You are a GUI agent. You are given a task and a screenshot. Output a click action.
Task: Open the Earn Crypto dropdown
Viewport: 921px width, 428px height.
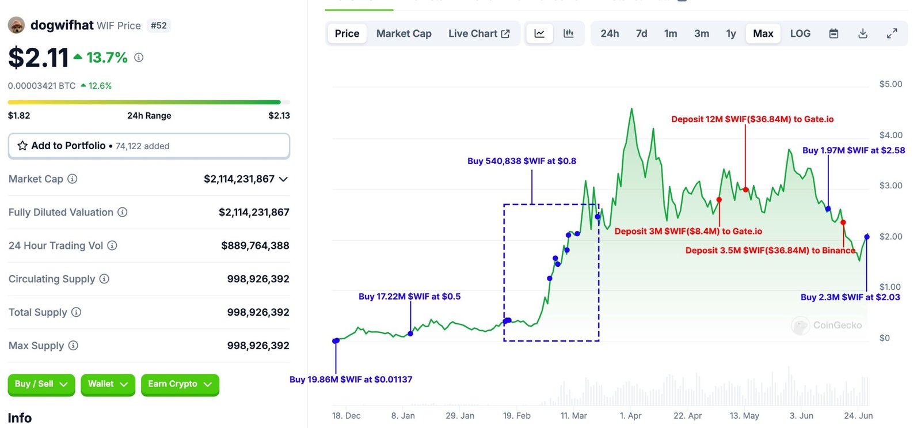point(180,384)
